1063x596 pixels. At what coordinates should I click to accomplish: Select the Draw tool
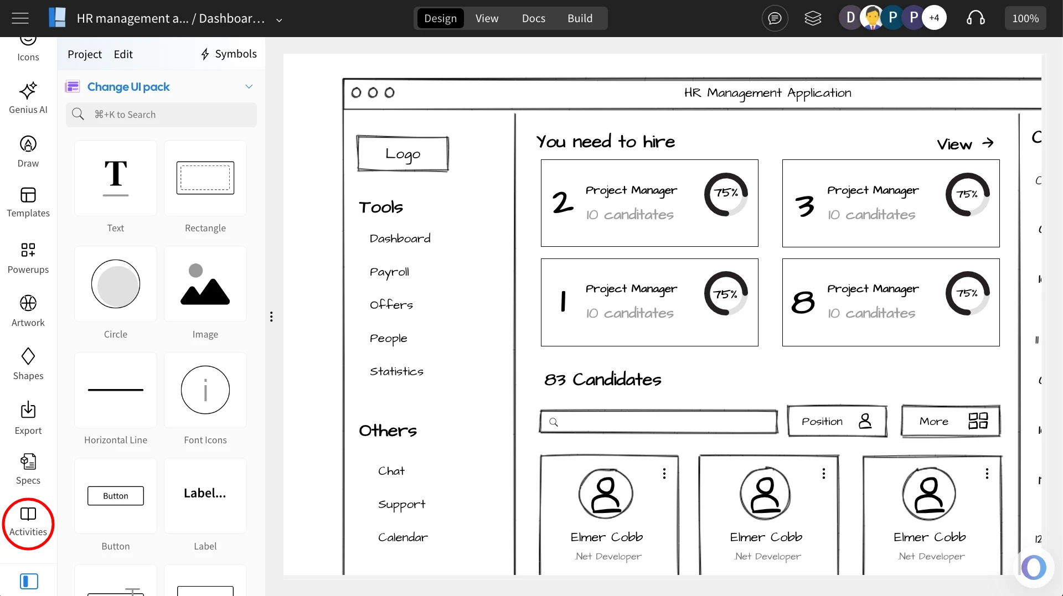(28, 151)
